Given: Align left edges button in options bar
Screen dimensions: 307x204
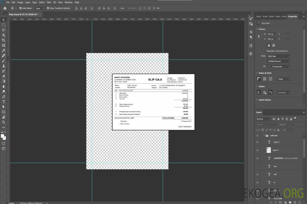Looking at the screenshot, I should point(76,8).
